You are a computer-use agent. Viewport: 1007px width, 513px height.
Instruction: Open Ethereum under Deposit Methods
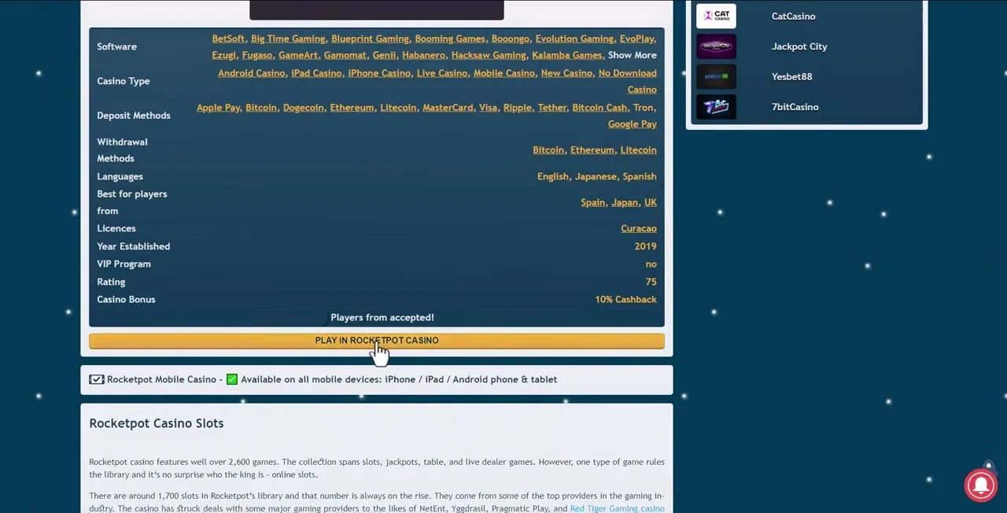tap(352, 108)
